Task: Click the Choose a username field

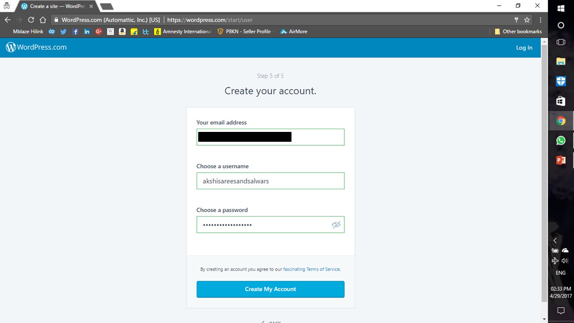Action: (270, 181)
